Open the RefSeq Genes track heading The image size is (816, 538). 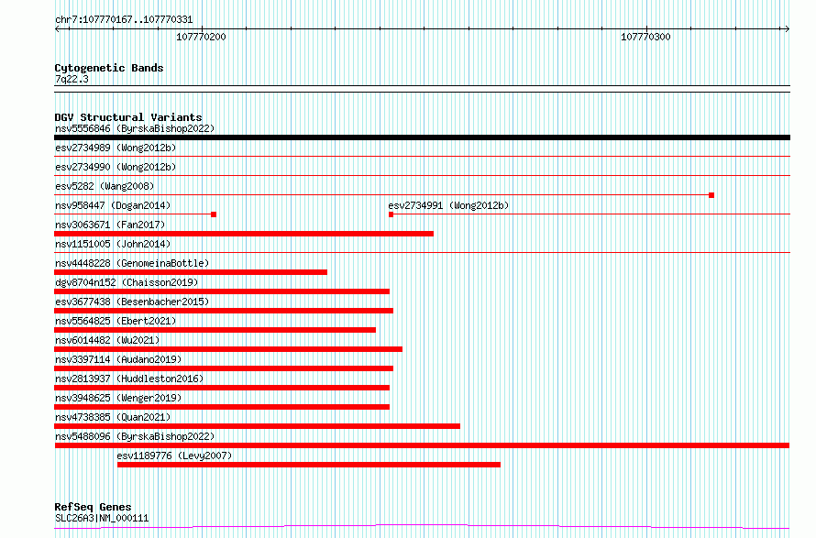93,507
